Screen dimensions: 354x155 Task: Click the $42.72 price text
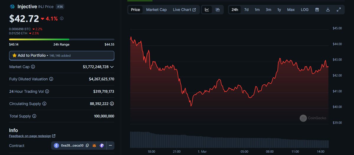[x=24, y=19]
